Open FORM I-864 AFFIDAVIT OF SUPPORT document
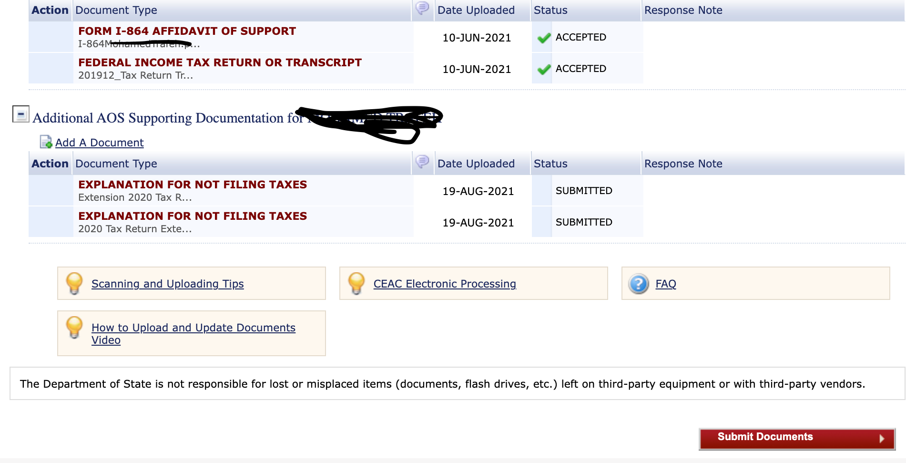This screenshot has width=906, height=463. [187, 31]
